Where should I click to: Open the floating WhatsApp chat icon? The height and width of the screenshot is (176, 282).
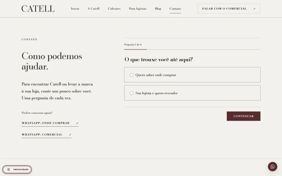click(x=272, y=167)
